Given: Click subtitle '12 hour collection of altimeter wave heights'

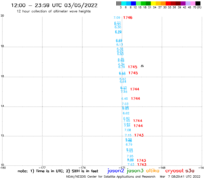Looking at the screenshot, I should click(x=53, y=11).
